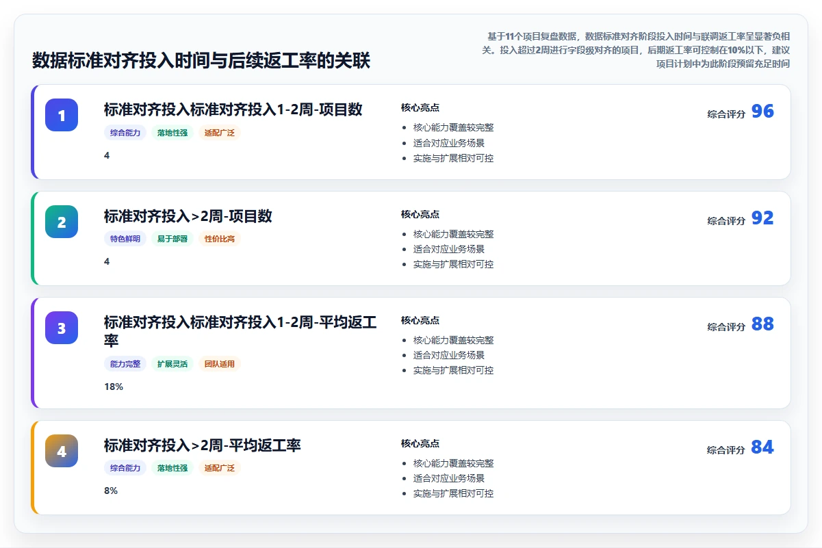Click the 适配广泛 tag in card 1
The height and width of the screenshot is (548, 822).
coord(220,133)
